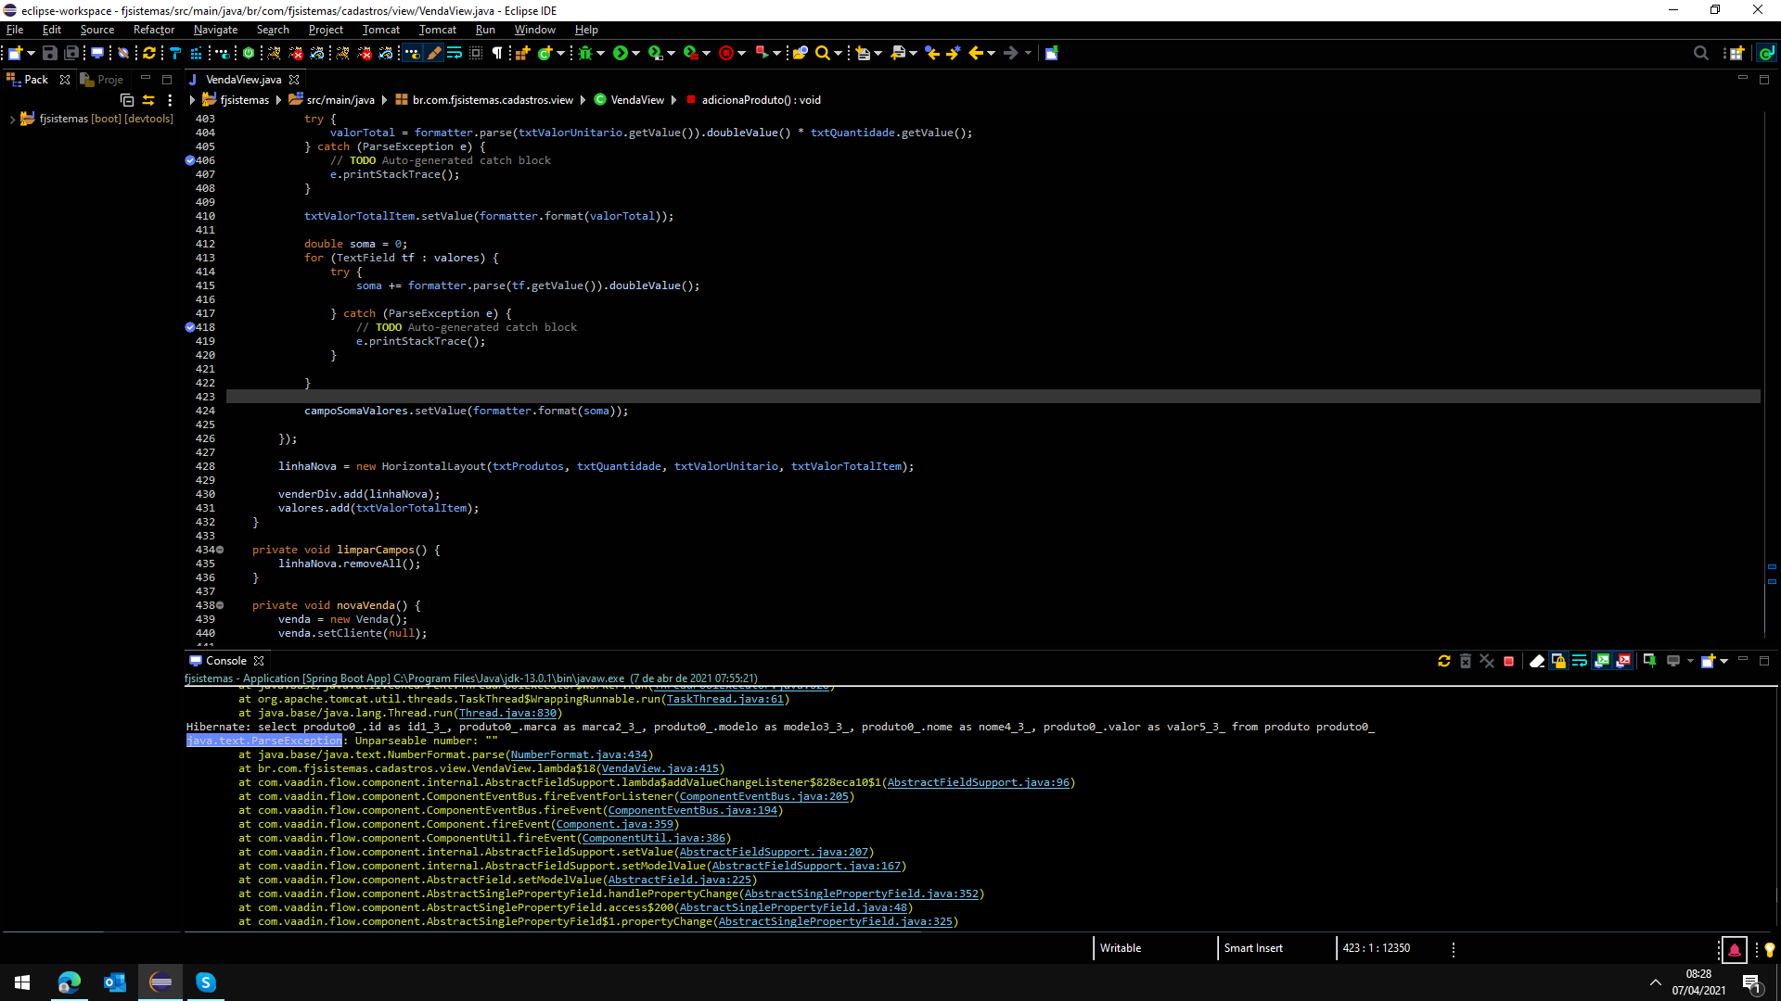Image resolution: width=1781 pixels, height=1001 pixels.
Task: Collapse limparCampos method fold marker
Action: (220, 550)
